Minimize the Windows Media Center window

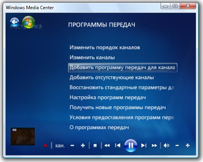coord(165,6)
